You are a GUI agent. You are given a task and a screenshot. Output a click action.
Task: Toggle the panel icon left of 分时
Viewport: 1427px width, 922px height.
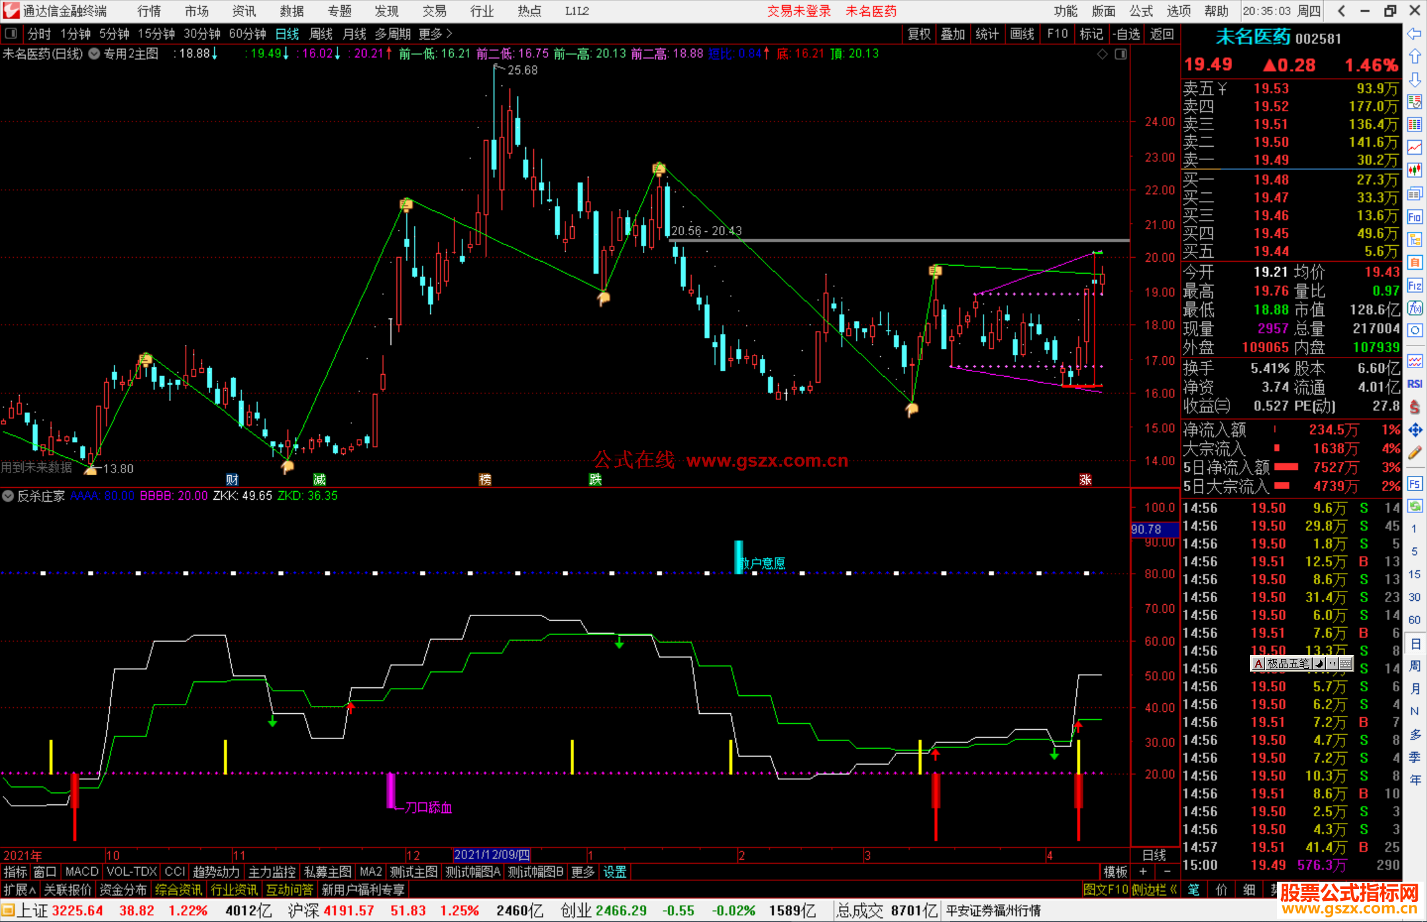[10, 34]
